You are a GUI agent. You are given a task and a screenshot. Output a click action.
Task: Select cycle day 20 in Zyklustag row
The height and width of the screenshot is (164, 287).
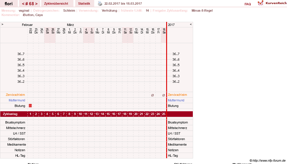point(136,114)
